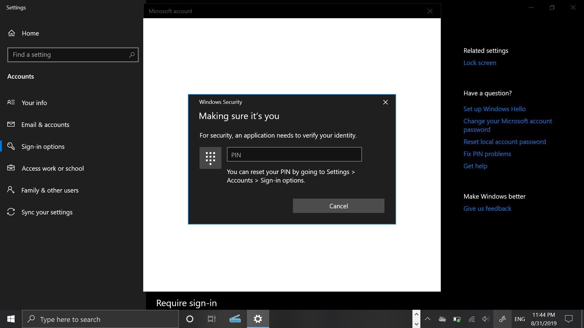Click the Access work or school briefcase icon
Screen dimensions: 584x328
(11, 168)
